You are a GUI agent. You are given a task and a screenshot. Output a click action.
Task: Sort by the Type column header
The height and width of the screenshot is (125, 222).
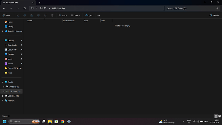pyautogui.click(x=92, y=21)
